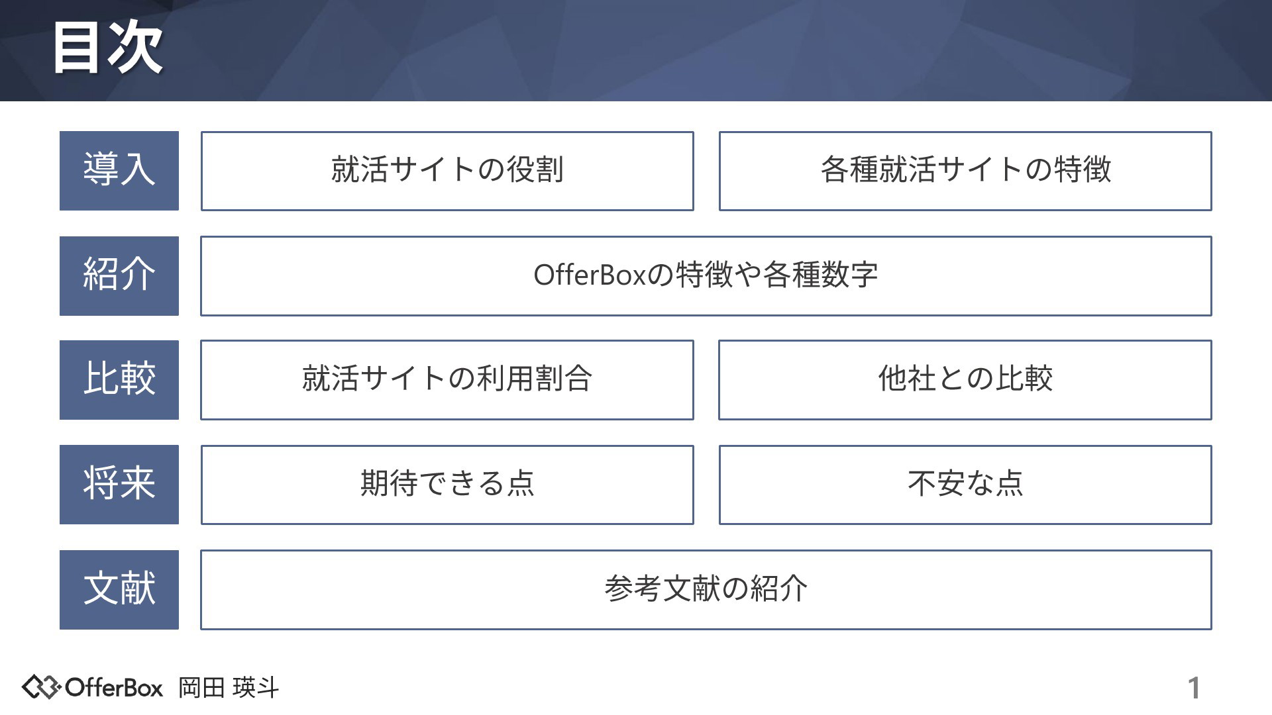Open the 期待できる点 box
Screen dimensions: 1272x715
pos(447,485)
